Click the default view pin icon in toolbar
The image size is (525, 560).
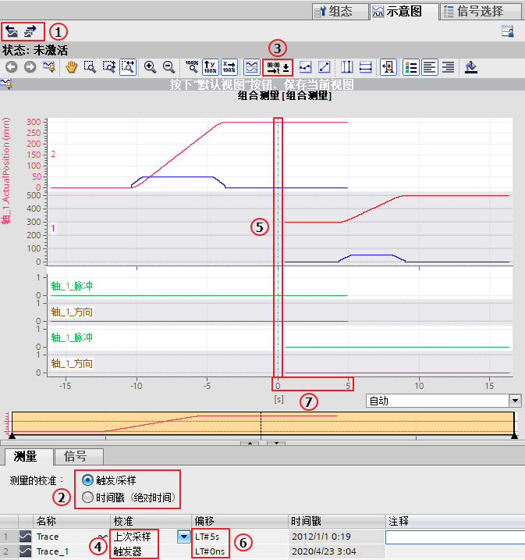[49, 67]
